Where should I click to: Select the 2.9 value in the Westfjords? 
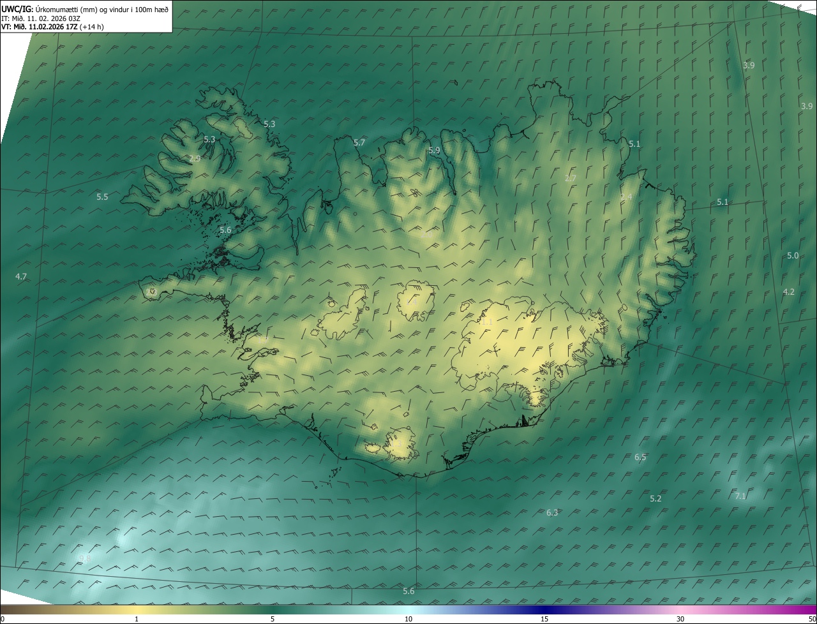195,158
